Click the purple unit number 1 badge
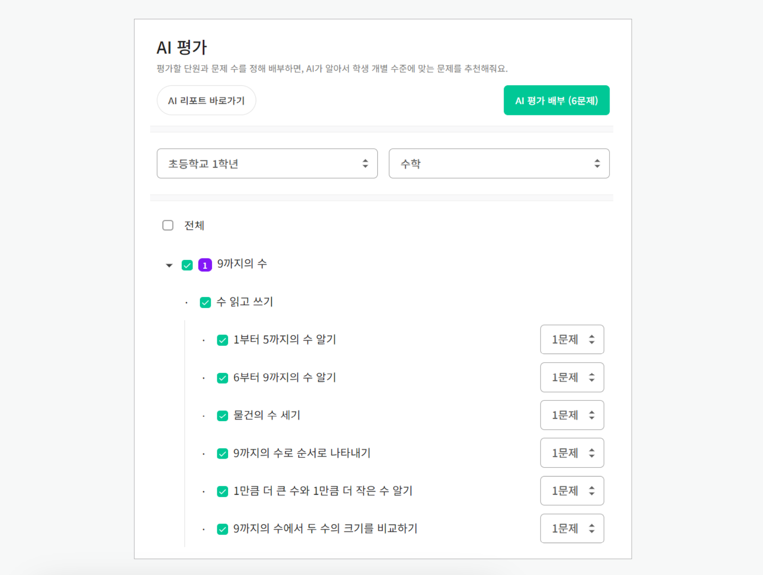This screenshot has height=575, width=763. (205, 265)
